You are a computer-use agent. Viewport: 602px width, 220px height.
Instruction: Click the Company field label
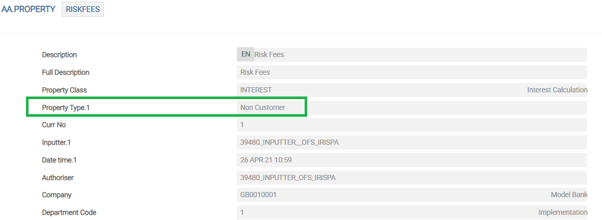pyautogui.click(x=57, y=195)
